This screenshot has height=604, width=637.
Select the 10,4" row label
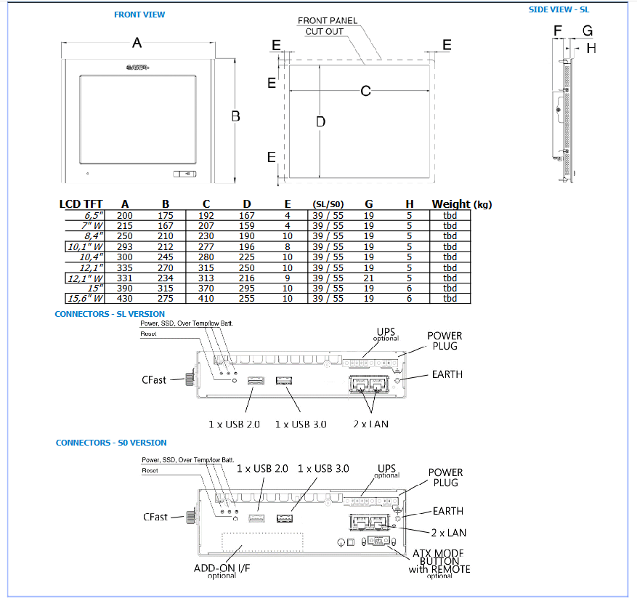[92, 257]
